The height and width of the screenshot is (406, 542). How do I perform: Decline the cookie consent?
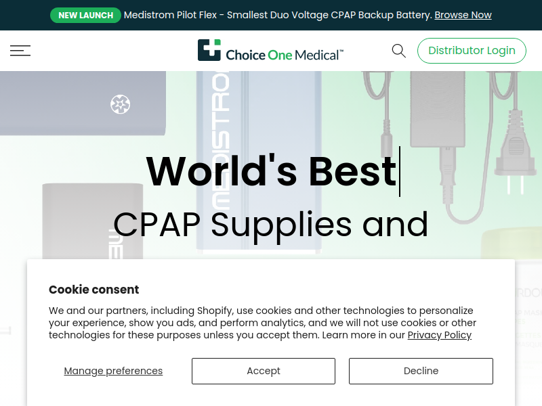(x=421, y=371)
